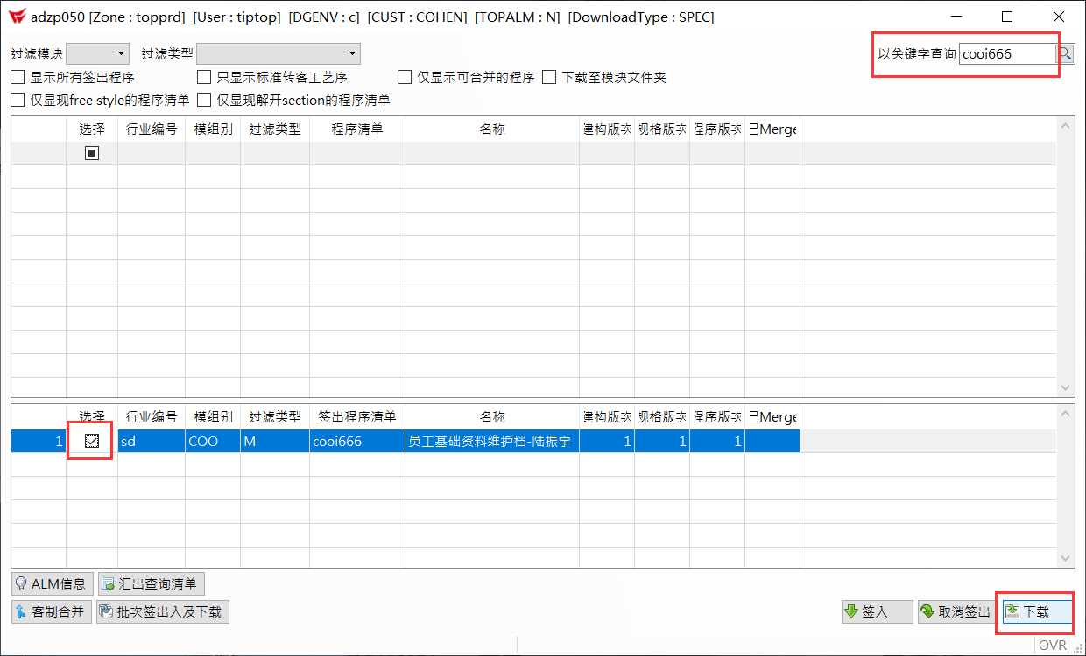Viewport: 1086px width, 656px height.
Task: Click upper table Merge column header
Action: pos(772,129)
